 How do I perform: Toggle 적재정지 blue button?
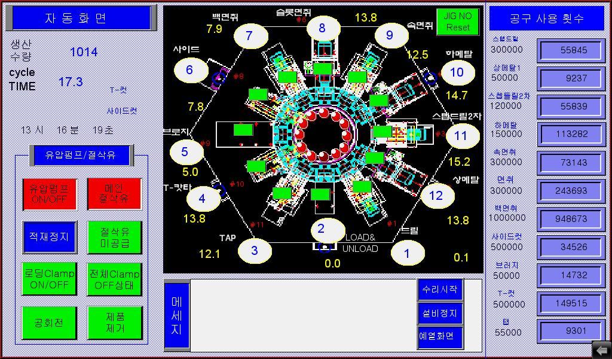click(49, 237)
